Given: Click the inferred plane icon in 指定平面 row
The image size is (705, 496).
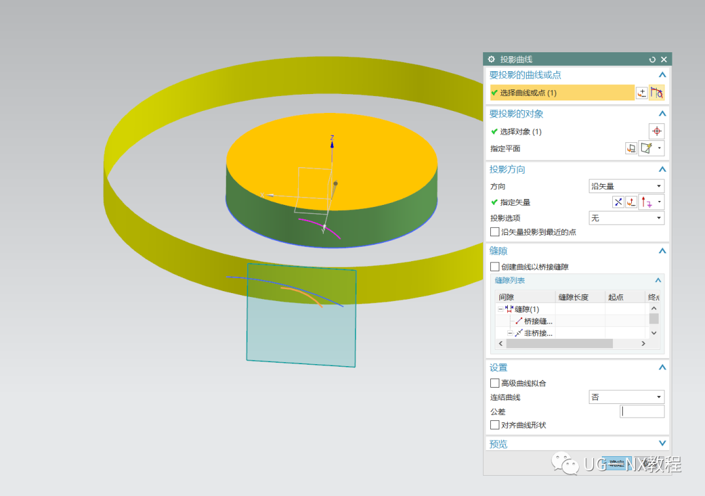Looking at the screenshot, I should pos(646,148).
